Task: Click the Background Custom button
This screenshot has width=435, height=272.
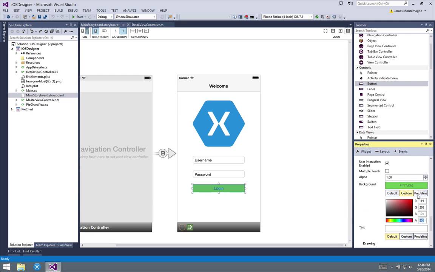Action: click(x=406, y=193)
